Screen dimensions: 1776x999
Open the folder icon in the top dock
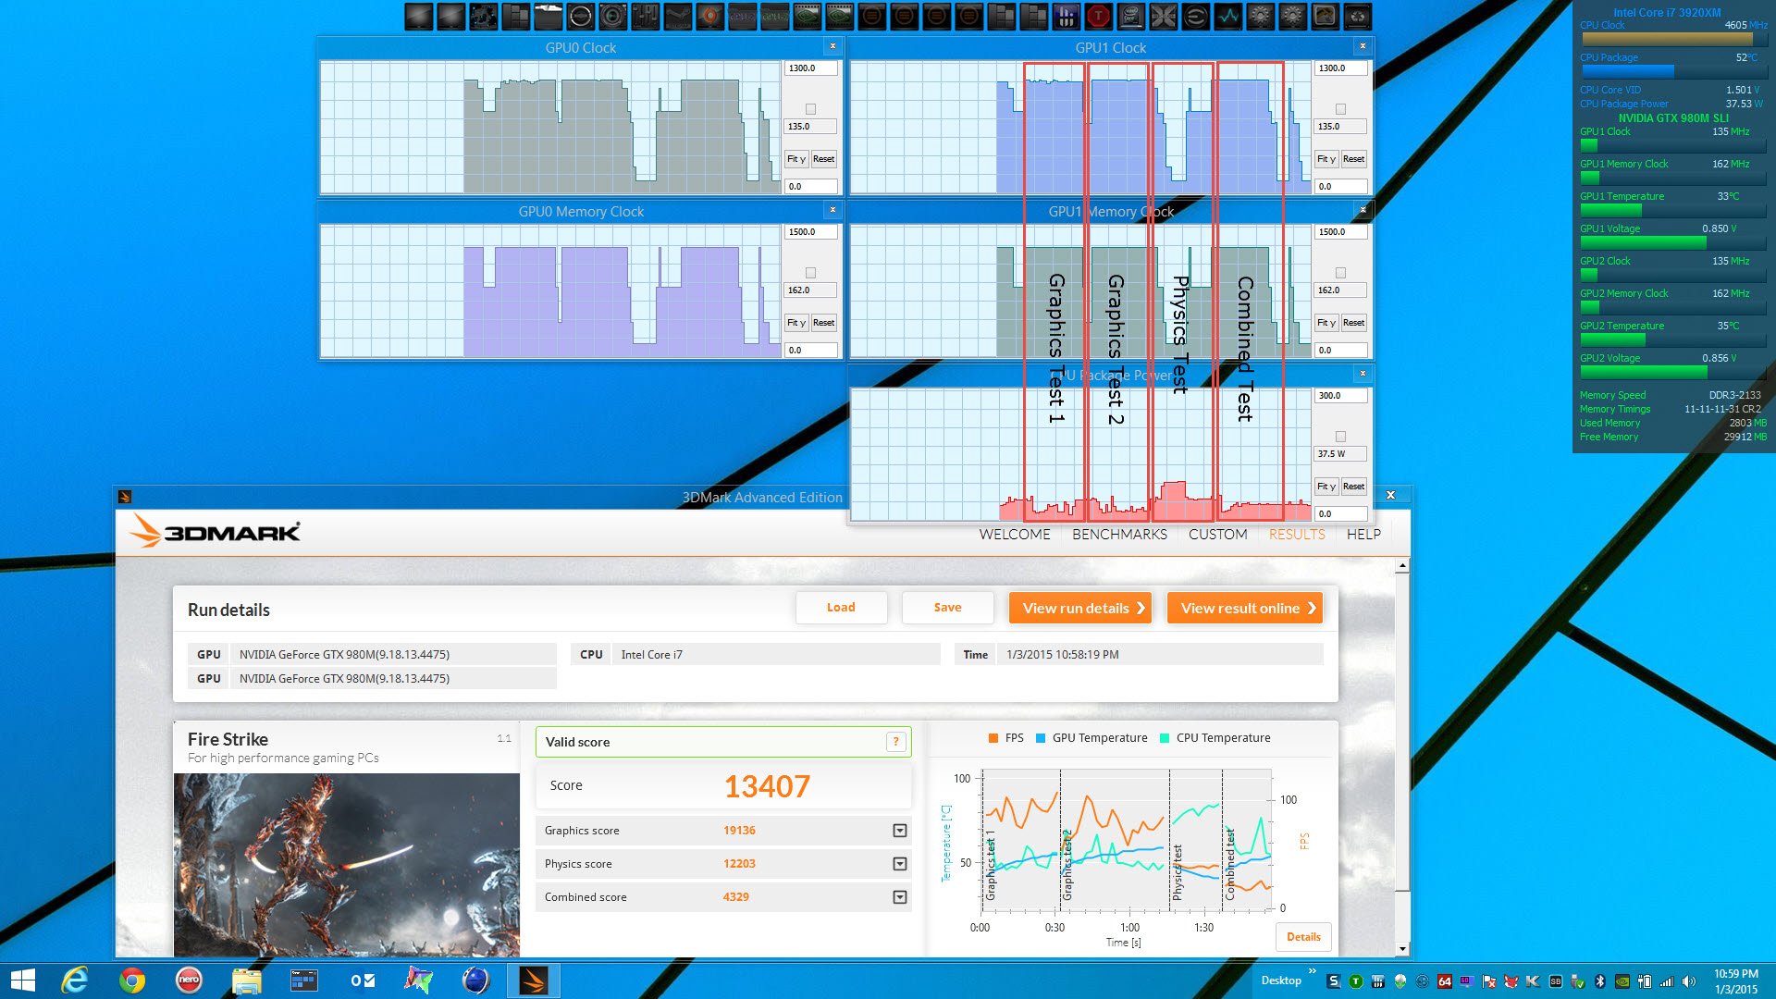click(x=548, y=16)
